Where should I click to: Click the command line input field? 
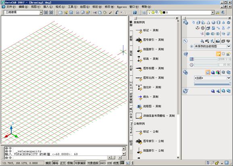(x=56, y=158)
